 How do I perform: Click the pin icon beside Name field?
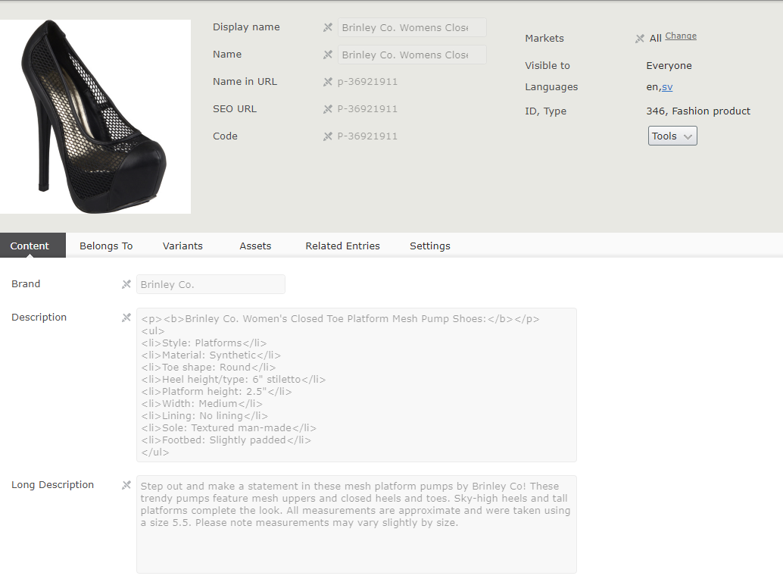328,55
